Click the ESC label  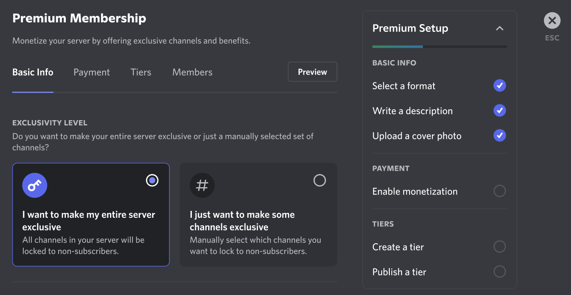tap(552, 38)
